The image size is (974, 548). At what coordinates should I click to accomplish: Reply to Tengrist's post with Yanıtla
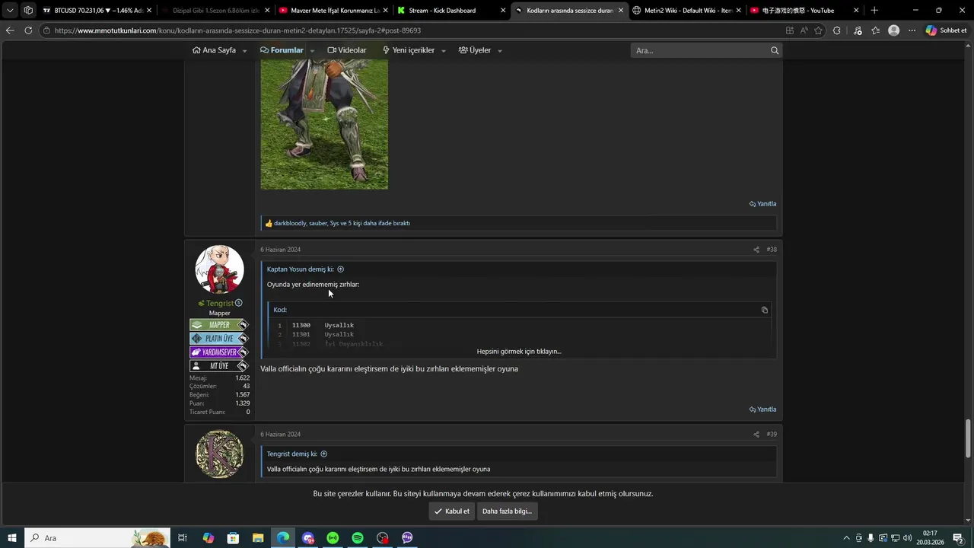pyautogui.click(x=763, y=409)
